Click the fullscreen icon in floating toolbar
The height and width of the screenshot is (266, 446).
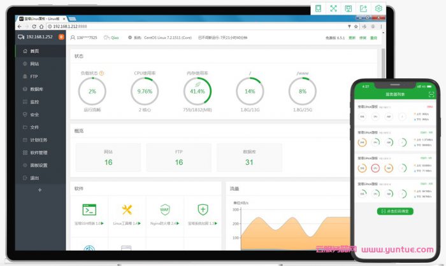pos(333,8)
